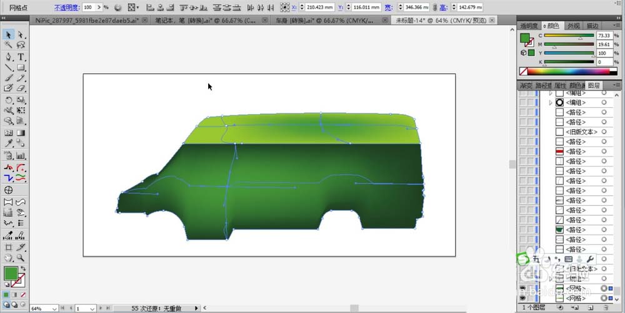Viewport: 625px width, 313px height.
Task: Click the X position input field
Action: 319,7
